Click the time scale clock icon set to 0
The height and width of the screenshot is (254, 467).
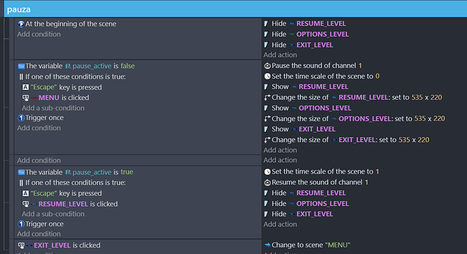click(x=267, y=76)
